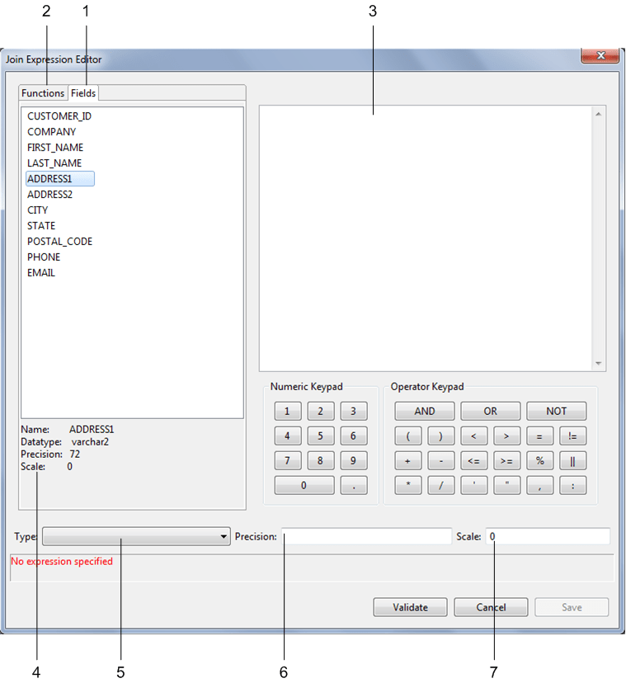Insert the greater-than operator
The width and height of the screenshot is (626, 683).
[507, 436]
